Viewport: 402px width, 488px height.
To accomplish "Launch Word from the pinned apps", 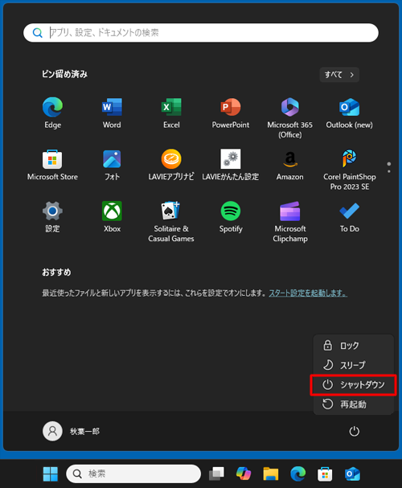I will coord(112,113).
